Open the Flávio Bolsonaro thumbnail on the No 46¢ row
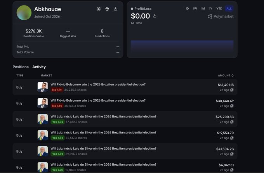The height and width of the screenshot is (173, 264). pos(43,103)
